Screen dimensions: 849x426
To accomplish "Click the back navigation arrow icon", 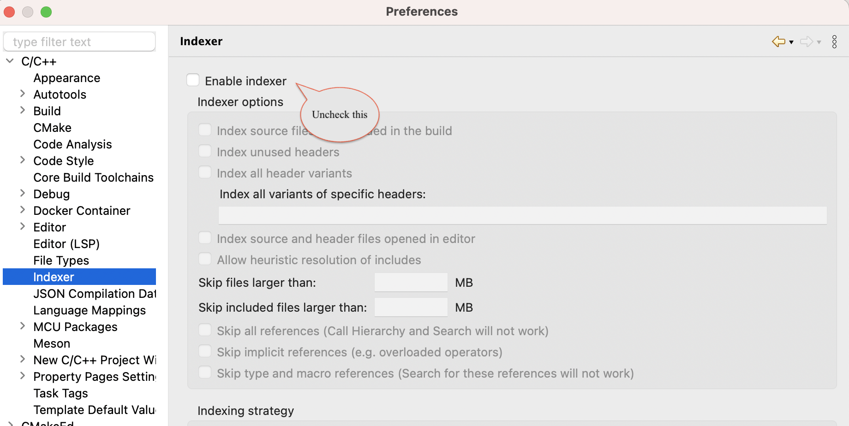I will (x=778, y=41).
